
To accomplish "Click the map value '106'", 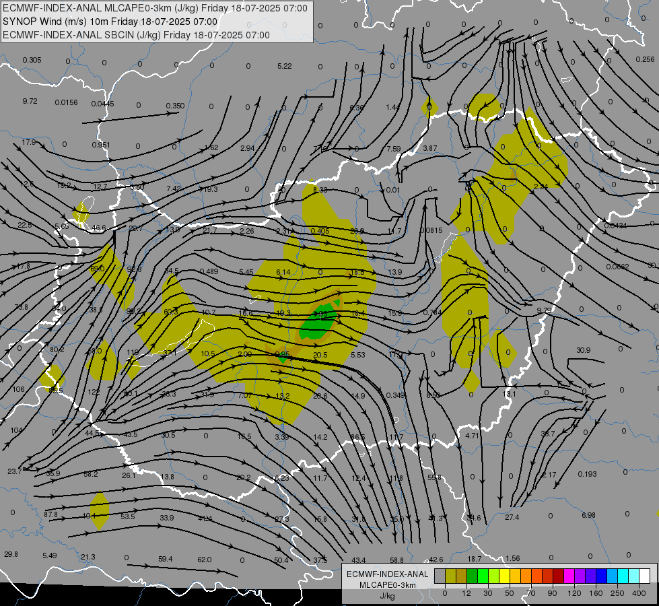I will [18, 389].
